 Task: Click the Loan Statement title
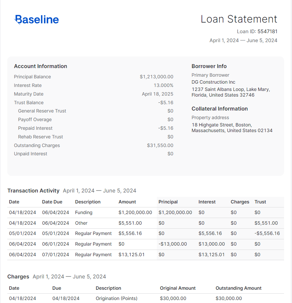tap(239, 19)
